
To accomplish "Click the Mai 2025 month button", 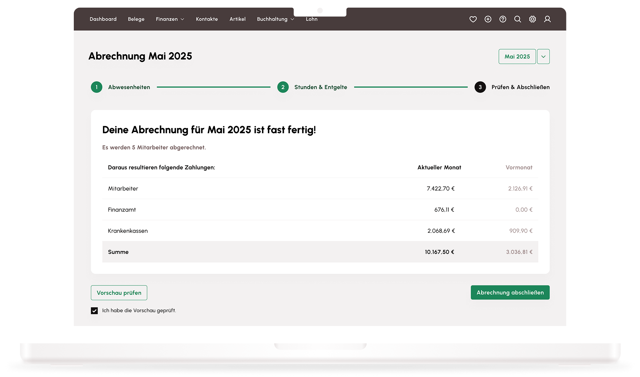I will [x=517, y=56].
